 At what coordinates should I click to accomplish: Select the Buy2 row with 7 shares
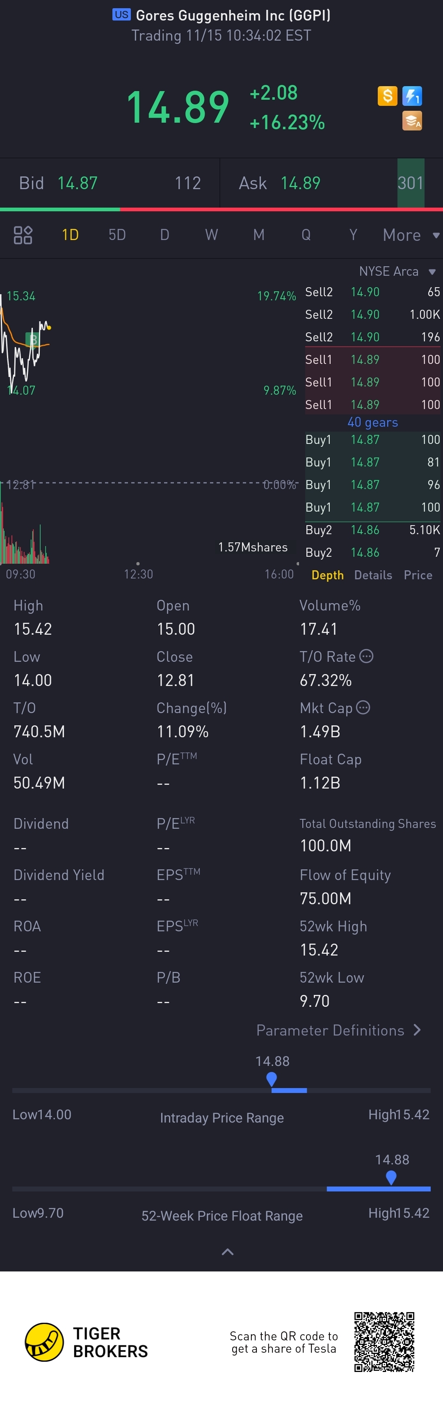[373, 552]
